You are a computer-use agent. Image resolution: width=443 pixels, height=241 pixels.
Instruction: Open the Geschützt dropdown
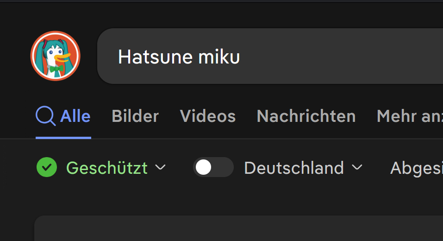point(115,167)
